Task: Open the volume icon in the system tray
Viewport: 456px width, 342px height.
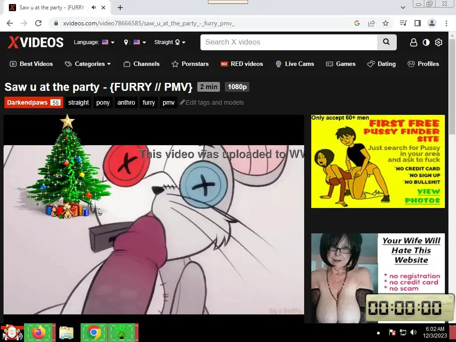Action: click(413, 332)
